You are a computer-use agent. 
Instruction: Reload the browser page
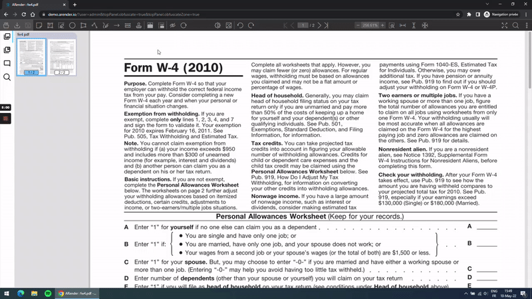[x=24, y=15]
